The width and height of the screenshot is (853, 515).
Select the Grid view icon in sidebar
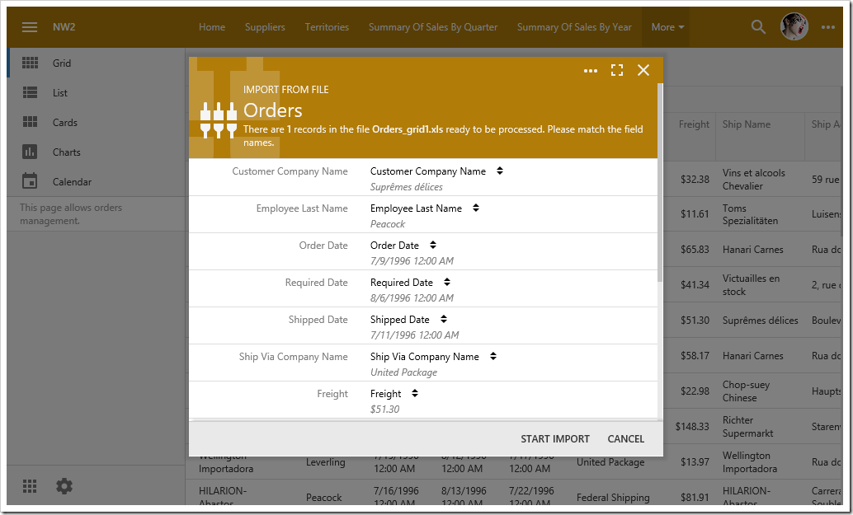pyautogui.click(x=30, y=63)
